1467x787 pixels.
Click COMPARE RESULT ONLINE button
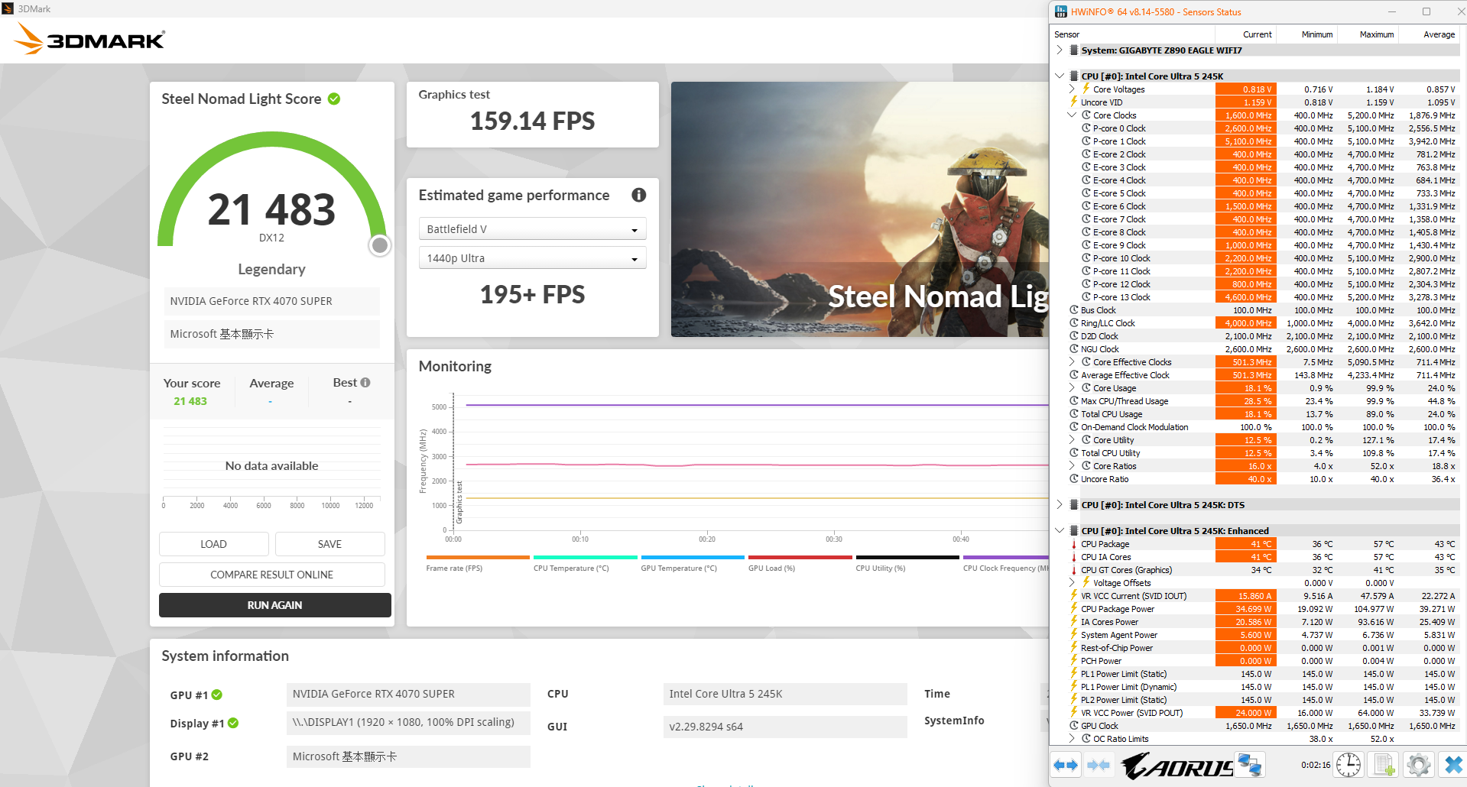(x=272, y=575)
